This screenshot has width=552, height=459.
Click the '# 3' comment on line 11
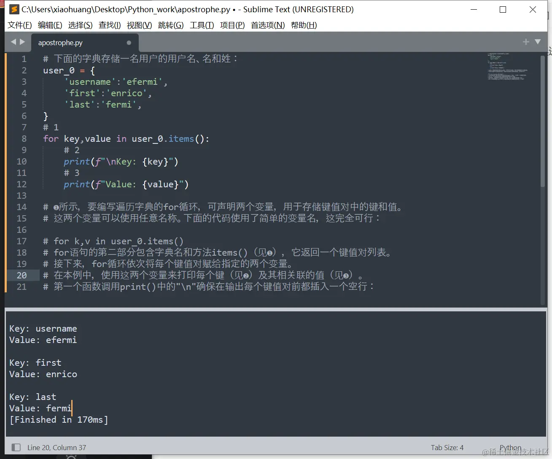(x=72, y=173)
